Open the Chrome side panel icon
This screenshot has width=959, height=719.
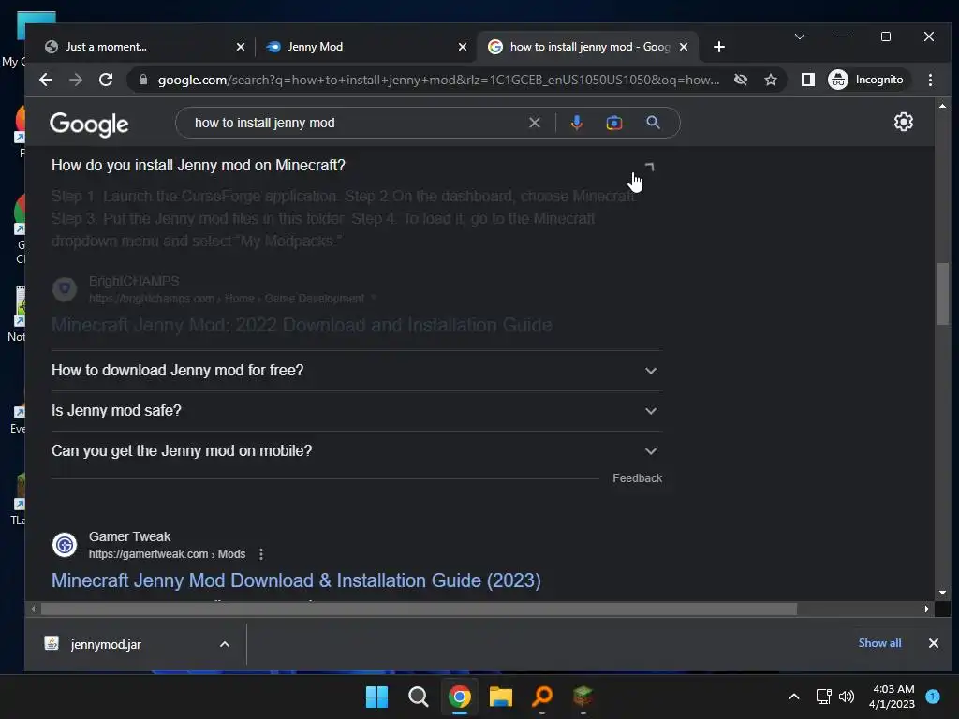808,80
